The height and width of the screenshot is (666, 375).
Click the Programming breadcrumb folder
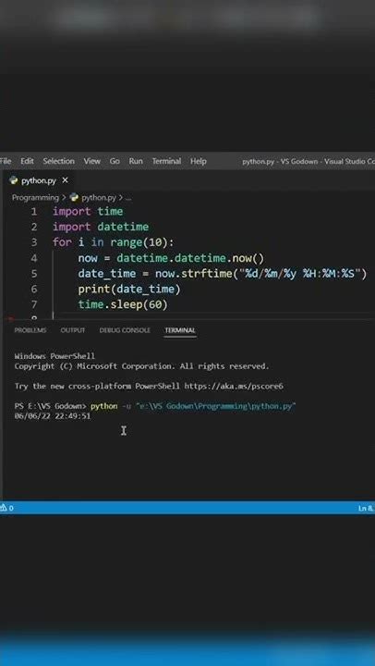click(x=35, y=198)
